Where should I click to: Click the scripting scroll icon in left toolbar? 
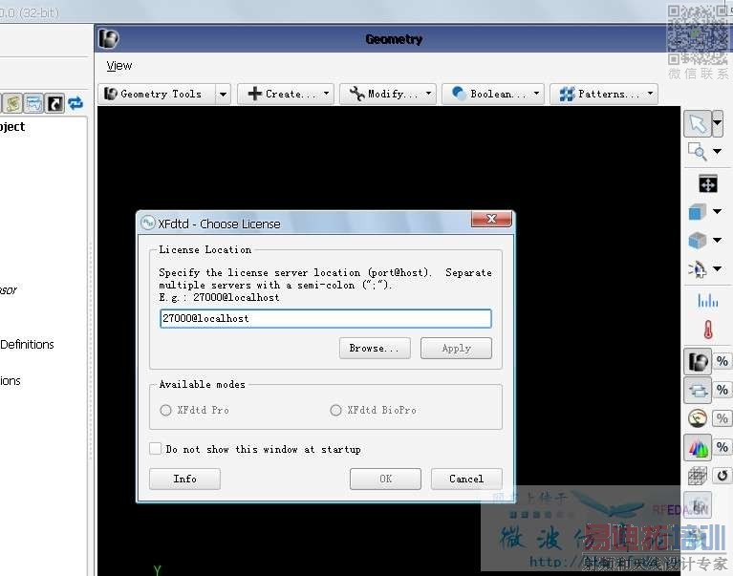13,103
